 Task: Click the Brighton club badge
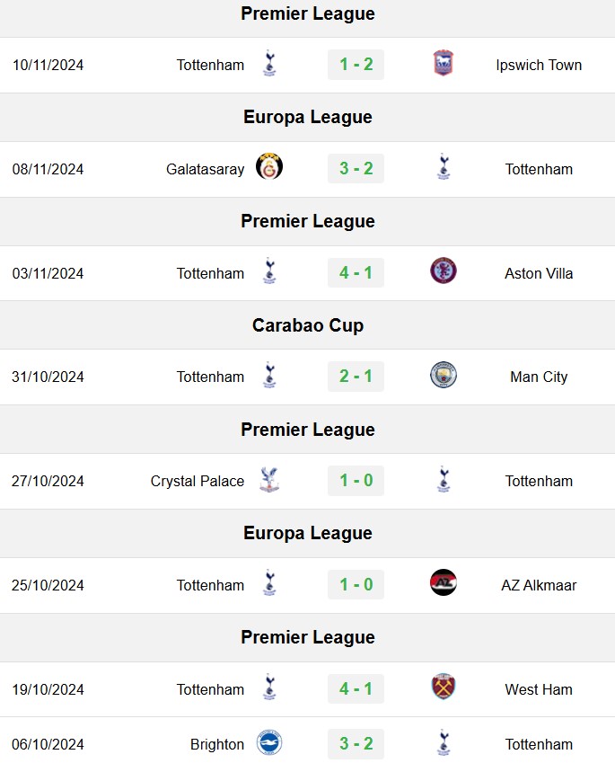(269, 743)
